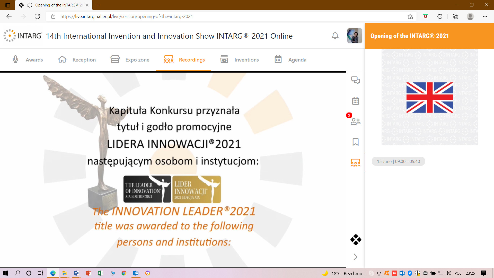Click the bookmark sidebar icon

point(356,142)
